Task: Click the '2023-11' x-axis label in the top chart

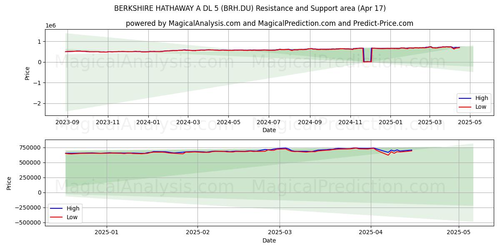Action: point(108,122)
